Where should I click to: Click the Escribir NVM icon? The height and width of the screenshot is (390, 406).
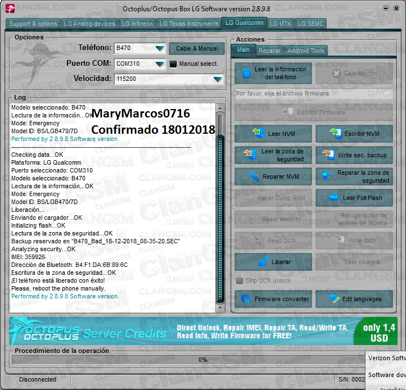[x=336, y=134]
